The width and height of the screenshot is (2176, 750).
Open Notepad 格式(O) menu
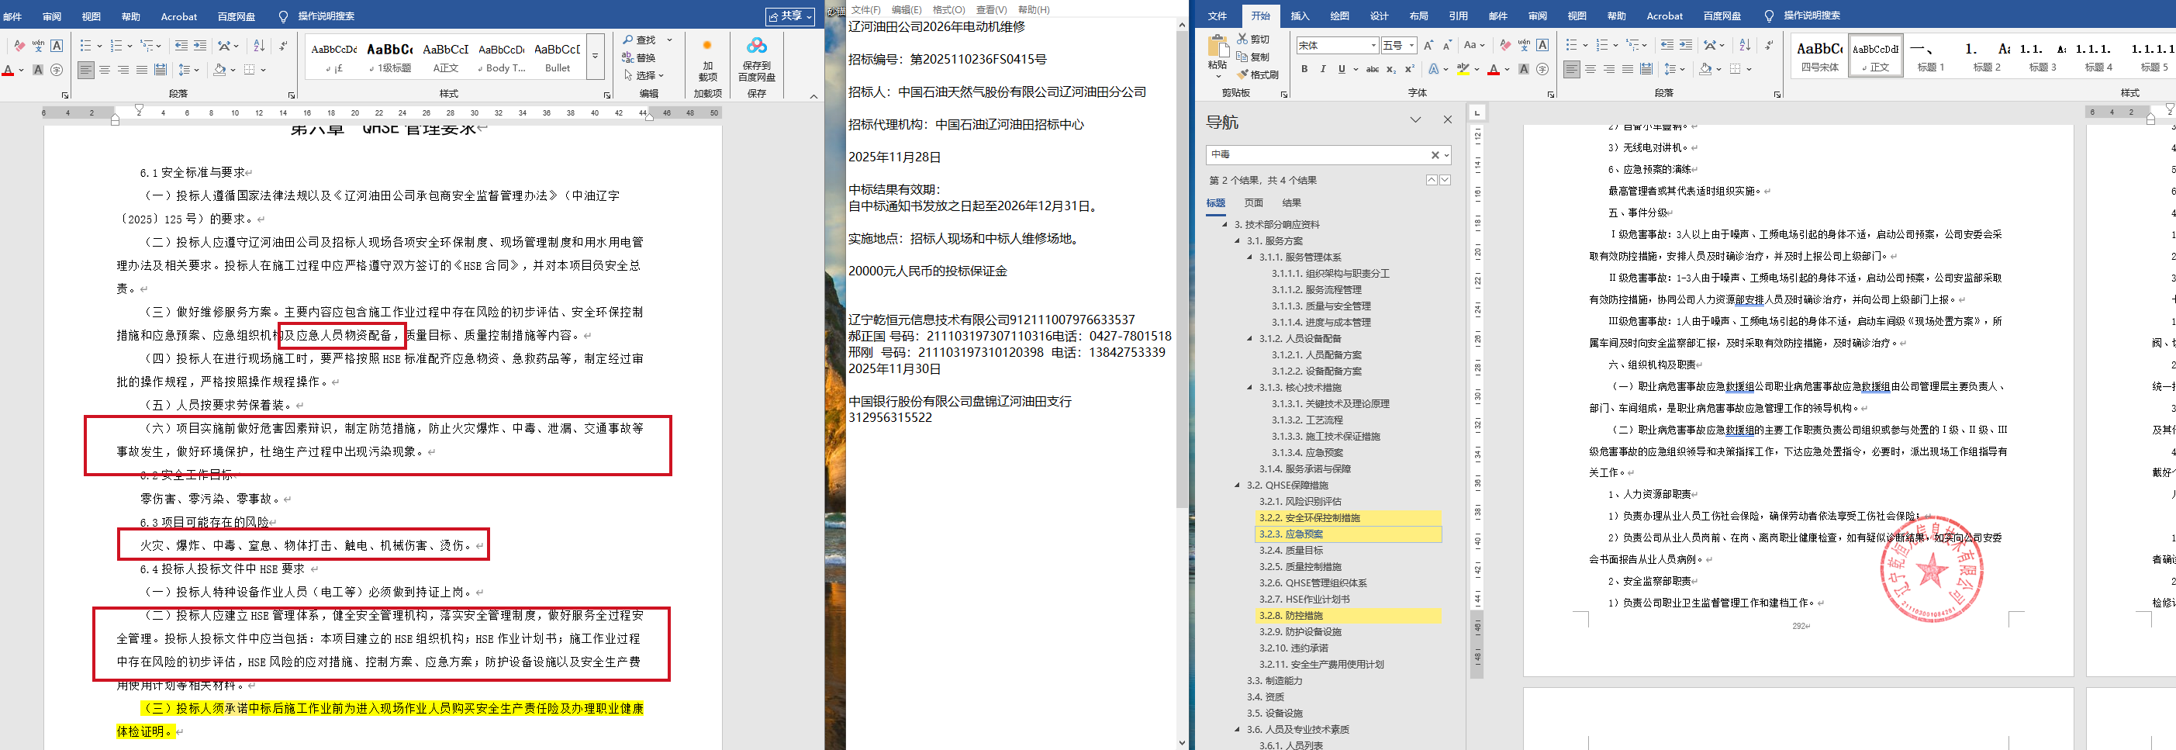click(x=948, y=9)
